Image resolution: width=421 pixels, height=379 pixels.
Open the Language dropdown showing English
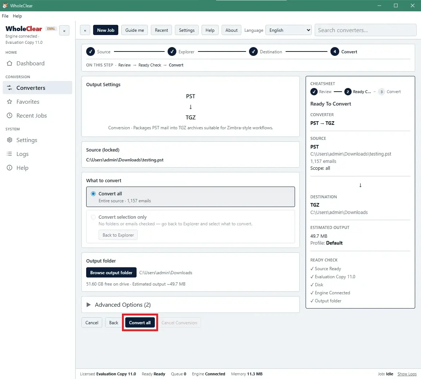click(x=288, y=30)
